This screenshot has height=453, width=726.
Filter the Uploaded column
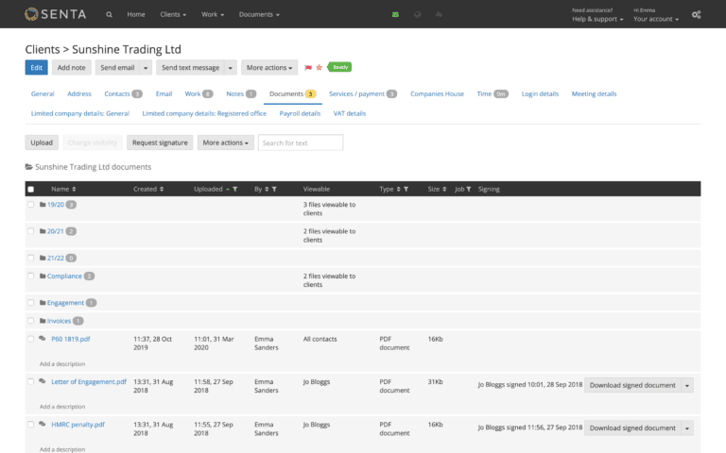tap(235, 189)
